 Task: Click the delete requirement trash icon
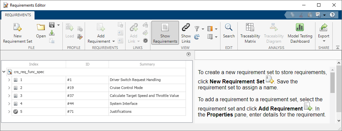(x=121, y=24)
